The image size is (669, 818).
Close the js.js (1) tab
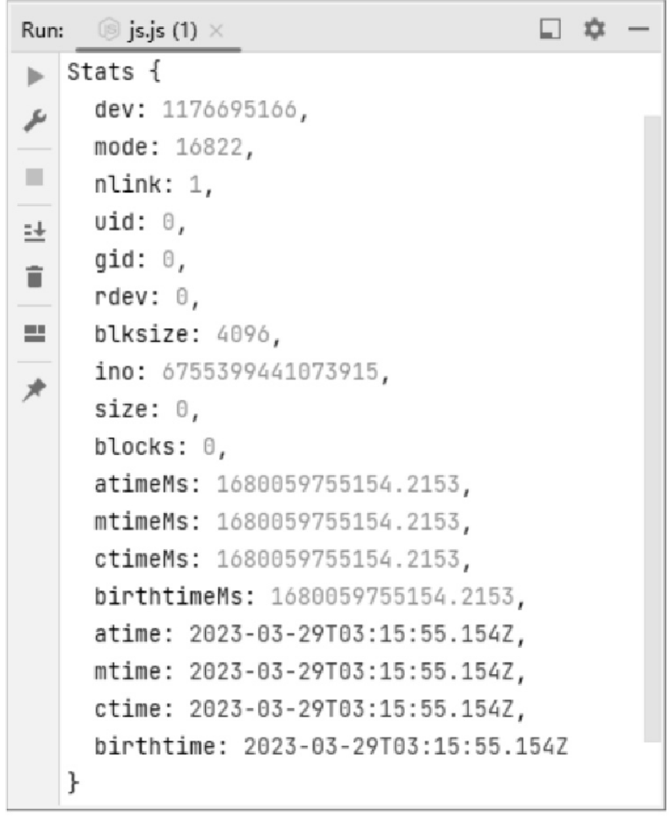tap(216, 31)
